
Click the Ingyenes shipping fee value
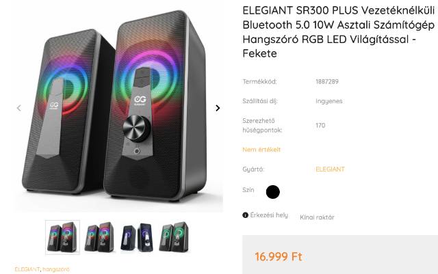coord(328,101)
